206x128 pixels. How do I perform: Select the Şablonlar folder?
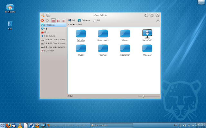[x=125, y=50]
